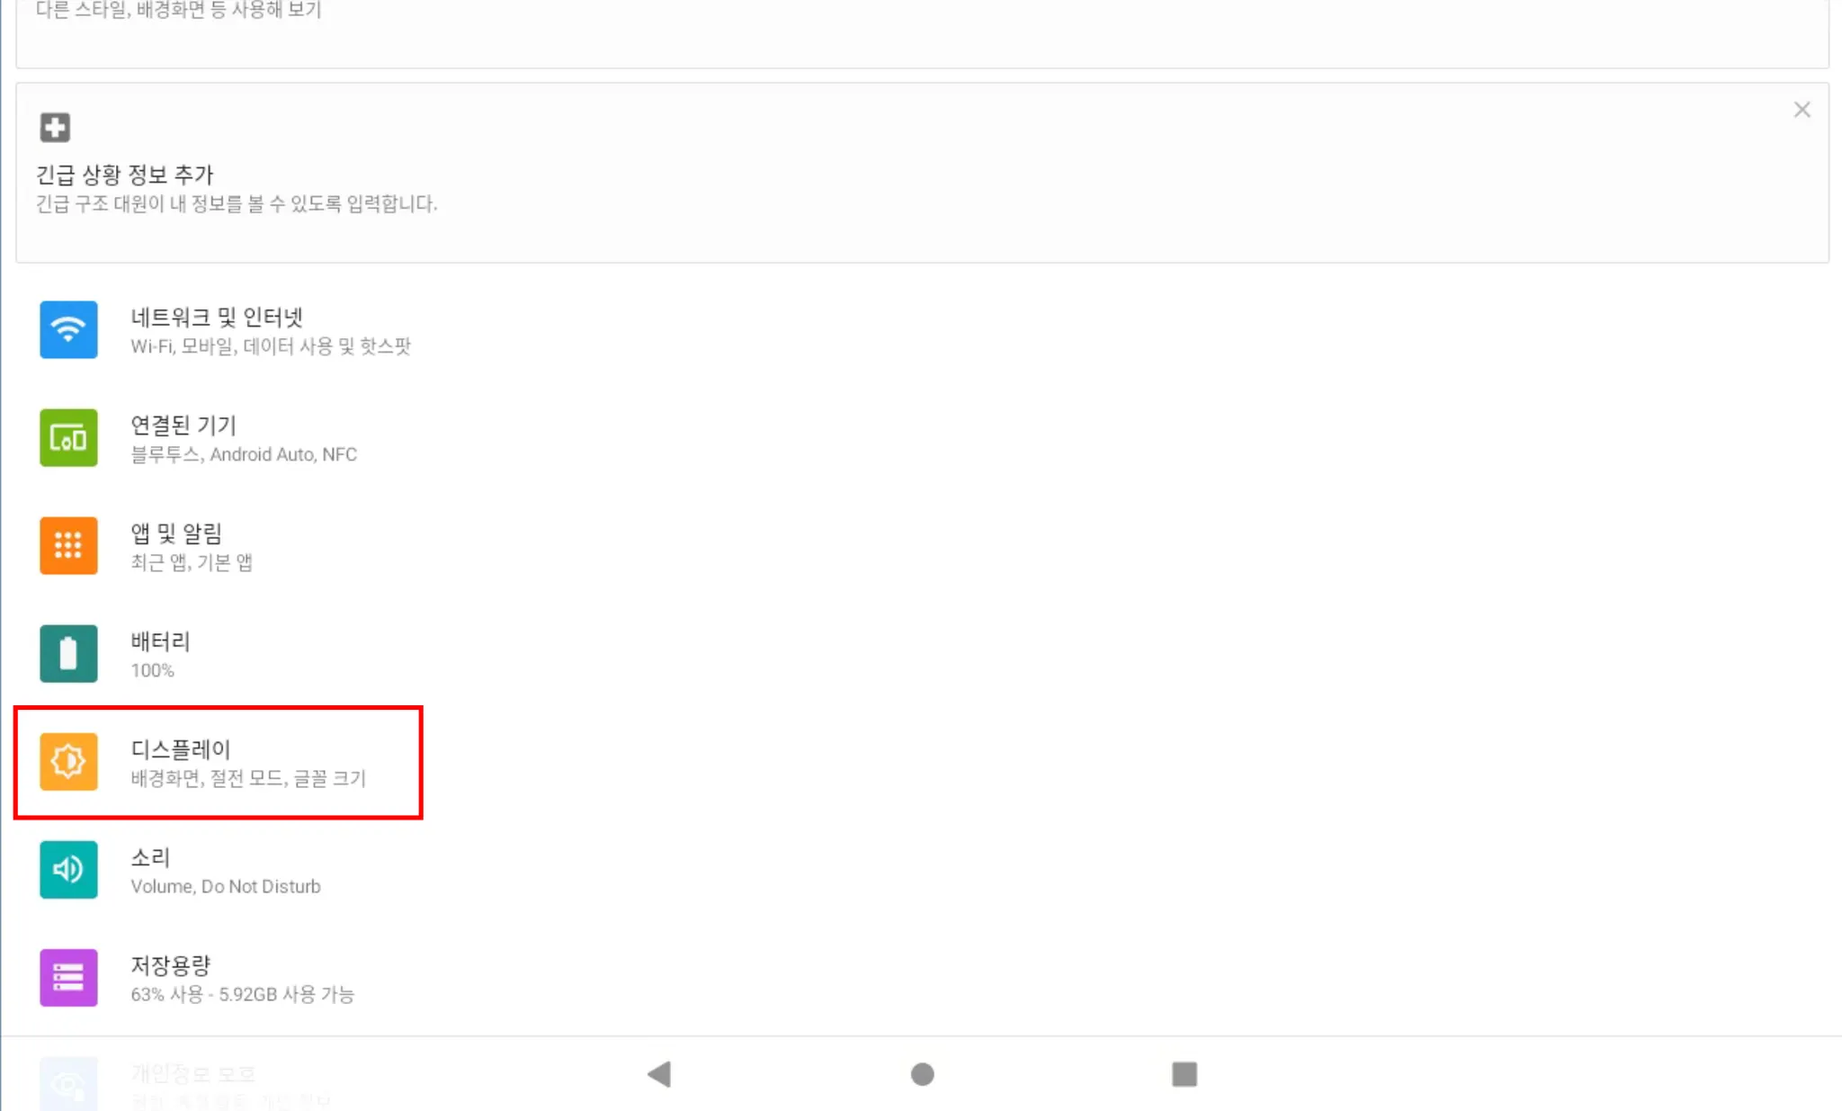Open 앱 및 알림 settings
This screenshot has height=1111, width=1842.
[921, 546]
